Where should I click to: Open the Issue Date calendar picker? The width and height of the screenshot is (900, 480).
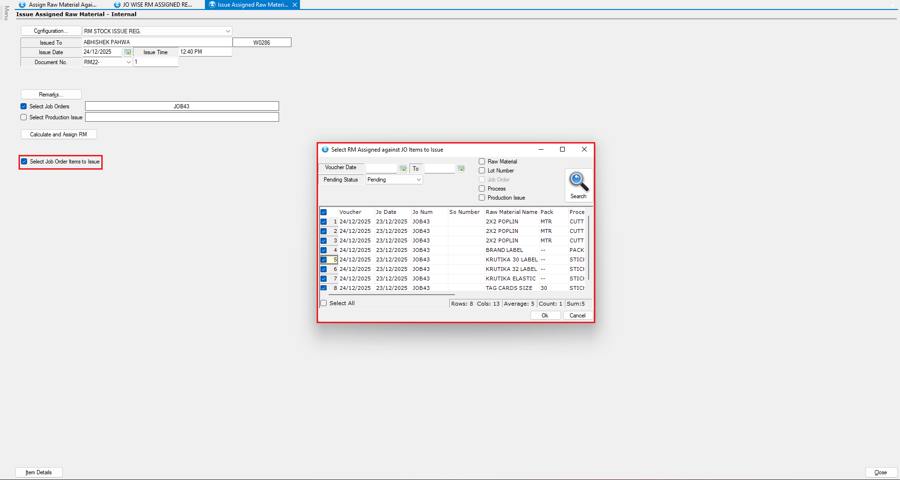point(127,52)
